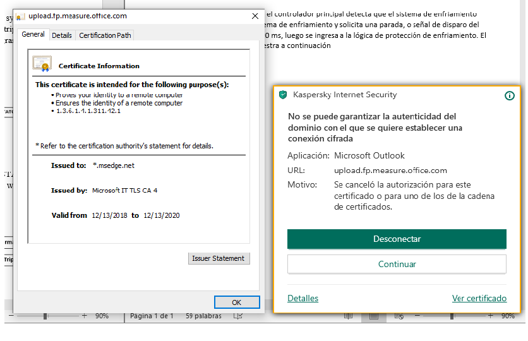Click the certificate dialog title bar icon
This screenshot has height=341, width=528.
tap(20, 16)
